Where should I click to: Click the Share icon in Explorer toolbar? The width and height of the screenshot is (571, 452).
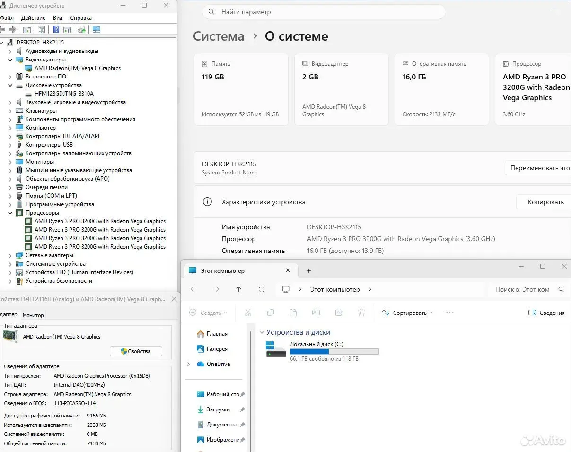338,313
